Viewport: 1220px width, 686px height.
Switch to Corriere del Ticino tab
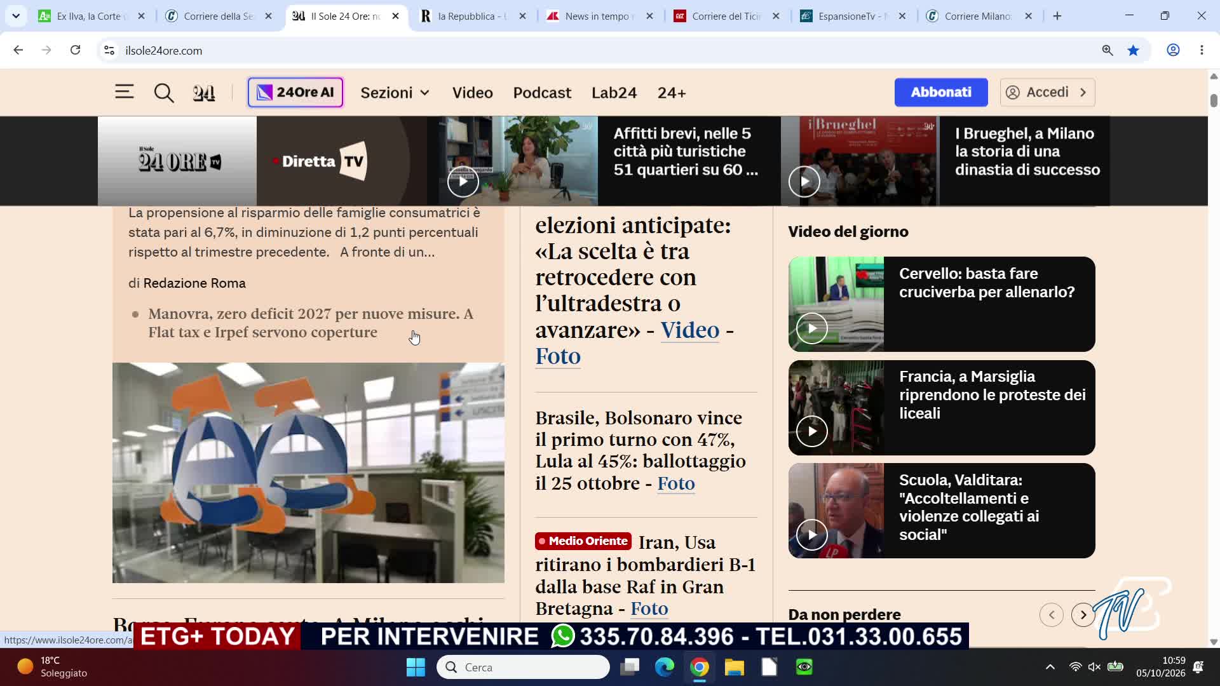point(728,16)
